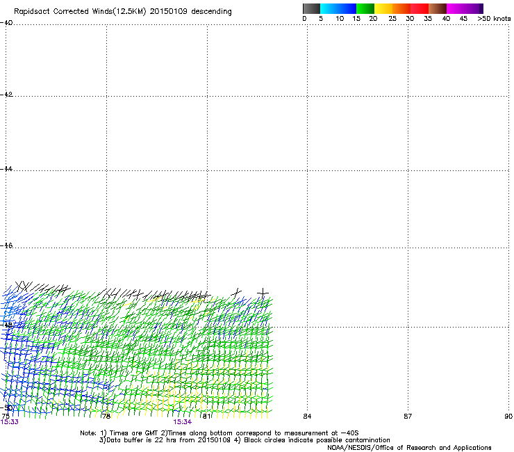Click latitude label '-44'
This screenshot has width=514, height=452.
click(6, 169)
